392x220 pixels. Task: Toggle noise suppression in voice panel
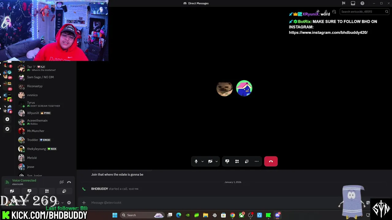click(62, 182)
